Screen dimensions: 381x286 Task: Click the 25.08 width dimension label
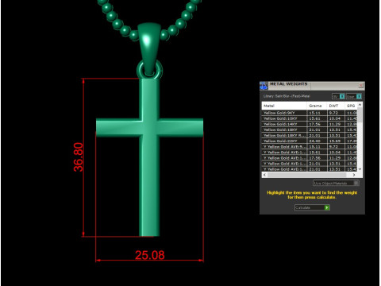(x=150, y=255)
